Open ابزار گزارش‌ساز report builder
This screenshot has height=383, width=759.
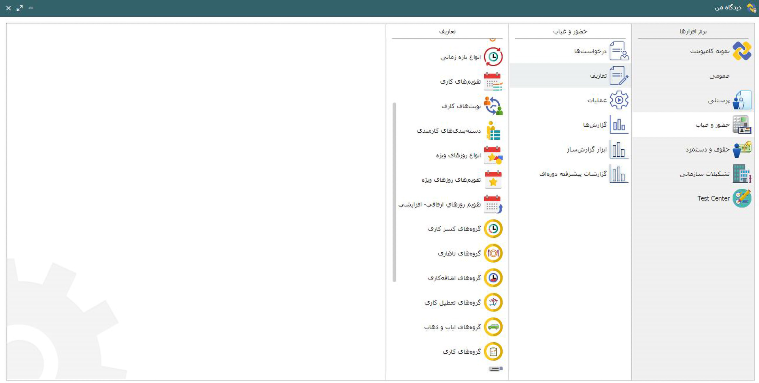click(x=587, y=150)
